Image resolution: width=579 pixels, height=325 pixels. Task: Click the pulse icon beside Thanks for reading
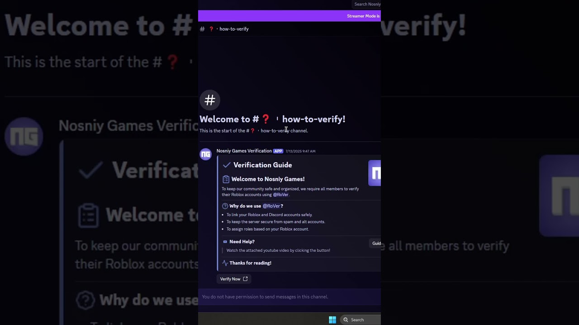coord(225,263)
